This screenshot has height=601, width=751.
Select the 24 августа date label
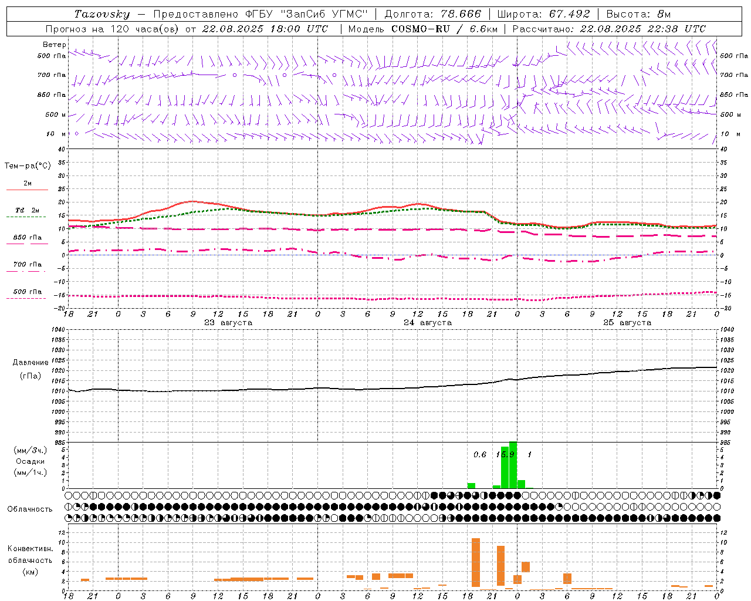(428, 323)
